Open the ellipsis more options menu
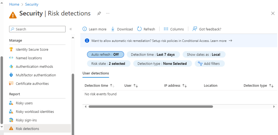The height and width of the screenshot is (135, 278). click(x=108, y=13)
